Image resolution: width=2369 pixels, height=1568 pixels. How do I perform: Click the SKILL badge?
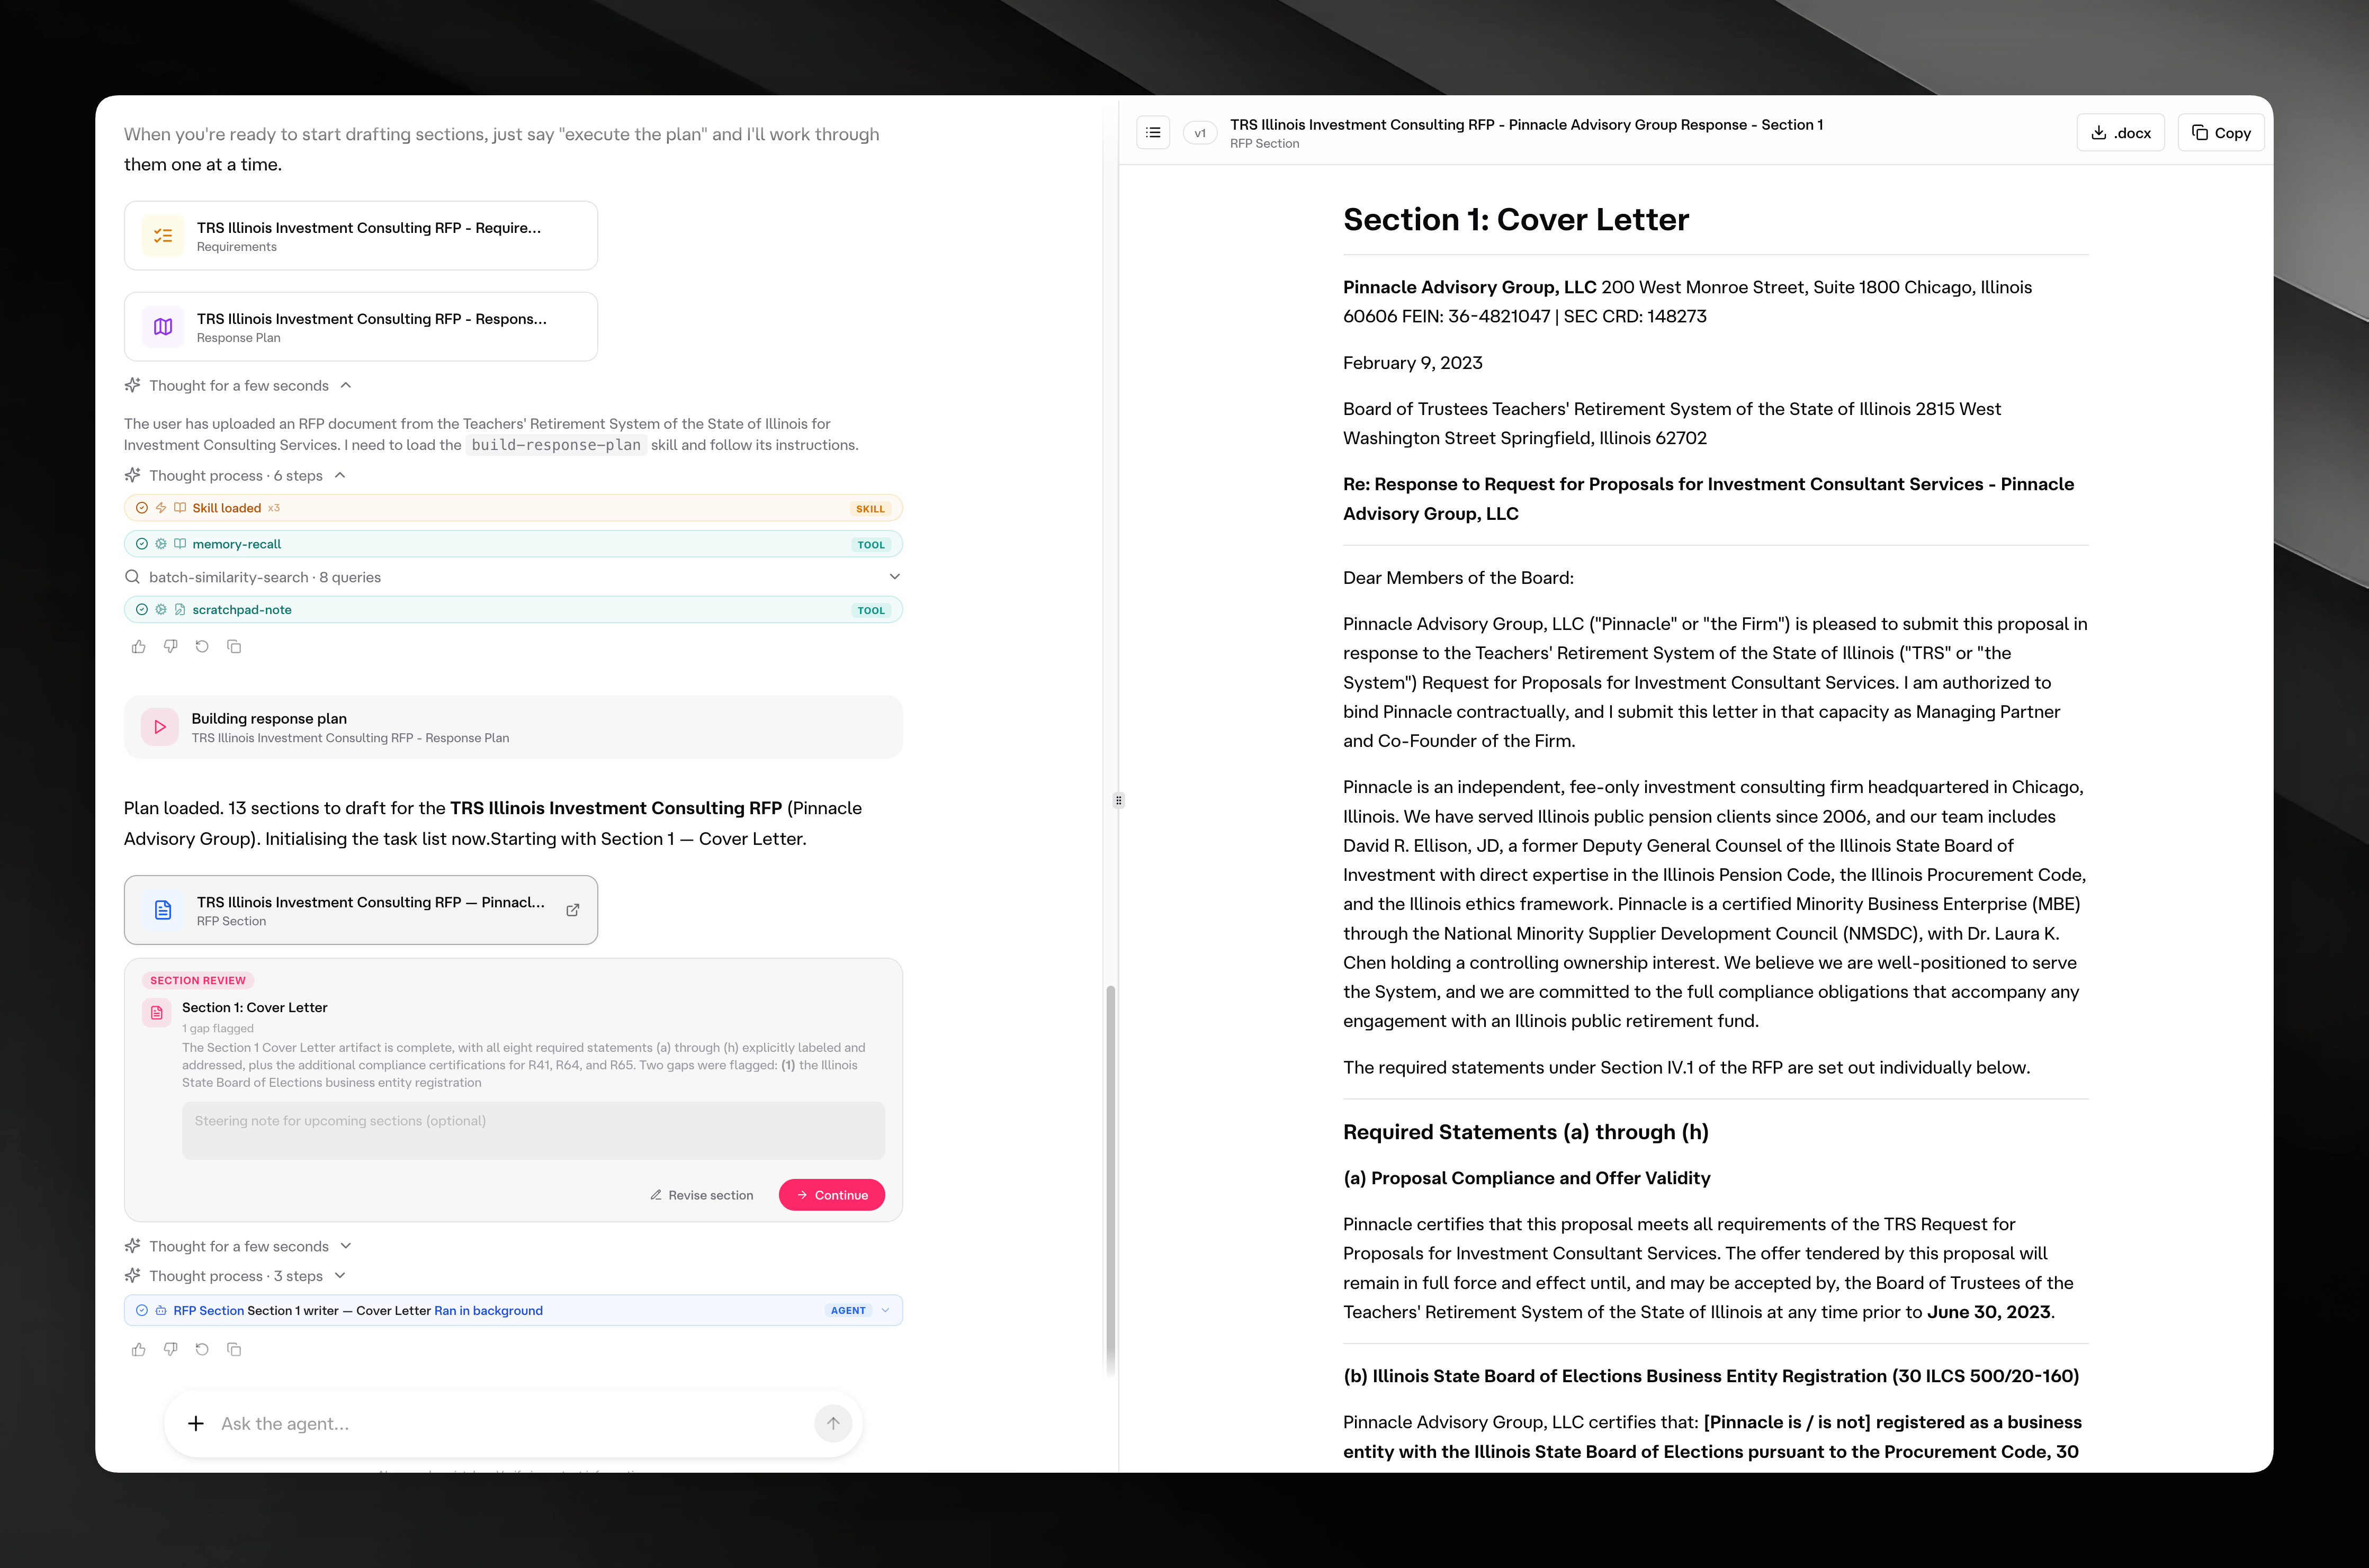pyautogui.click(x=870, y=509)
